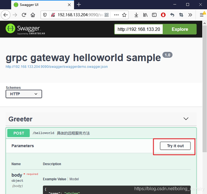The height and width of the screenshot is (194, 207).
Task: Click the browser forward arrow button
Action: [15, 15]
